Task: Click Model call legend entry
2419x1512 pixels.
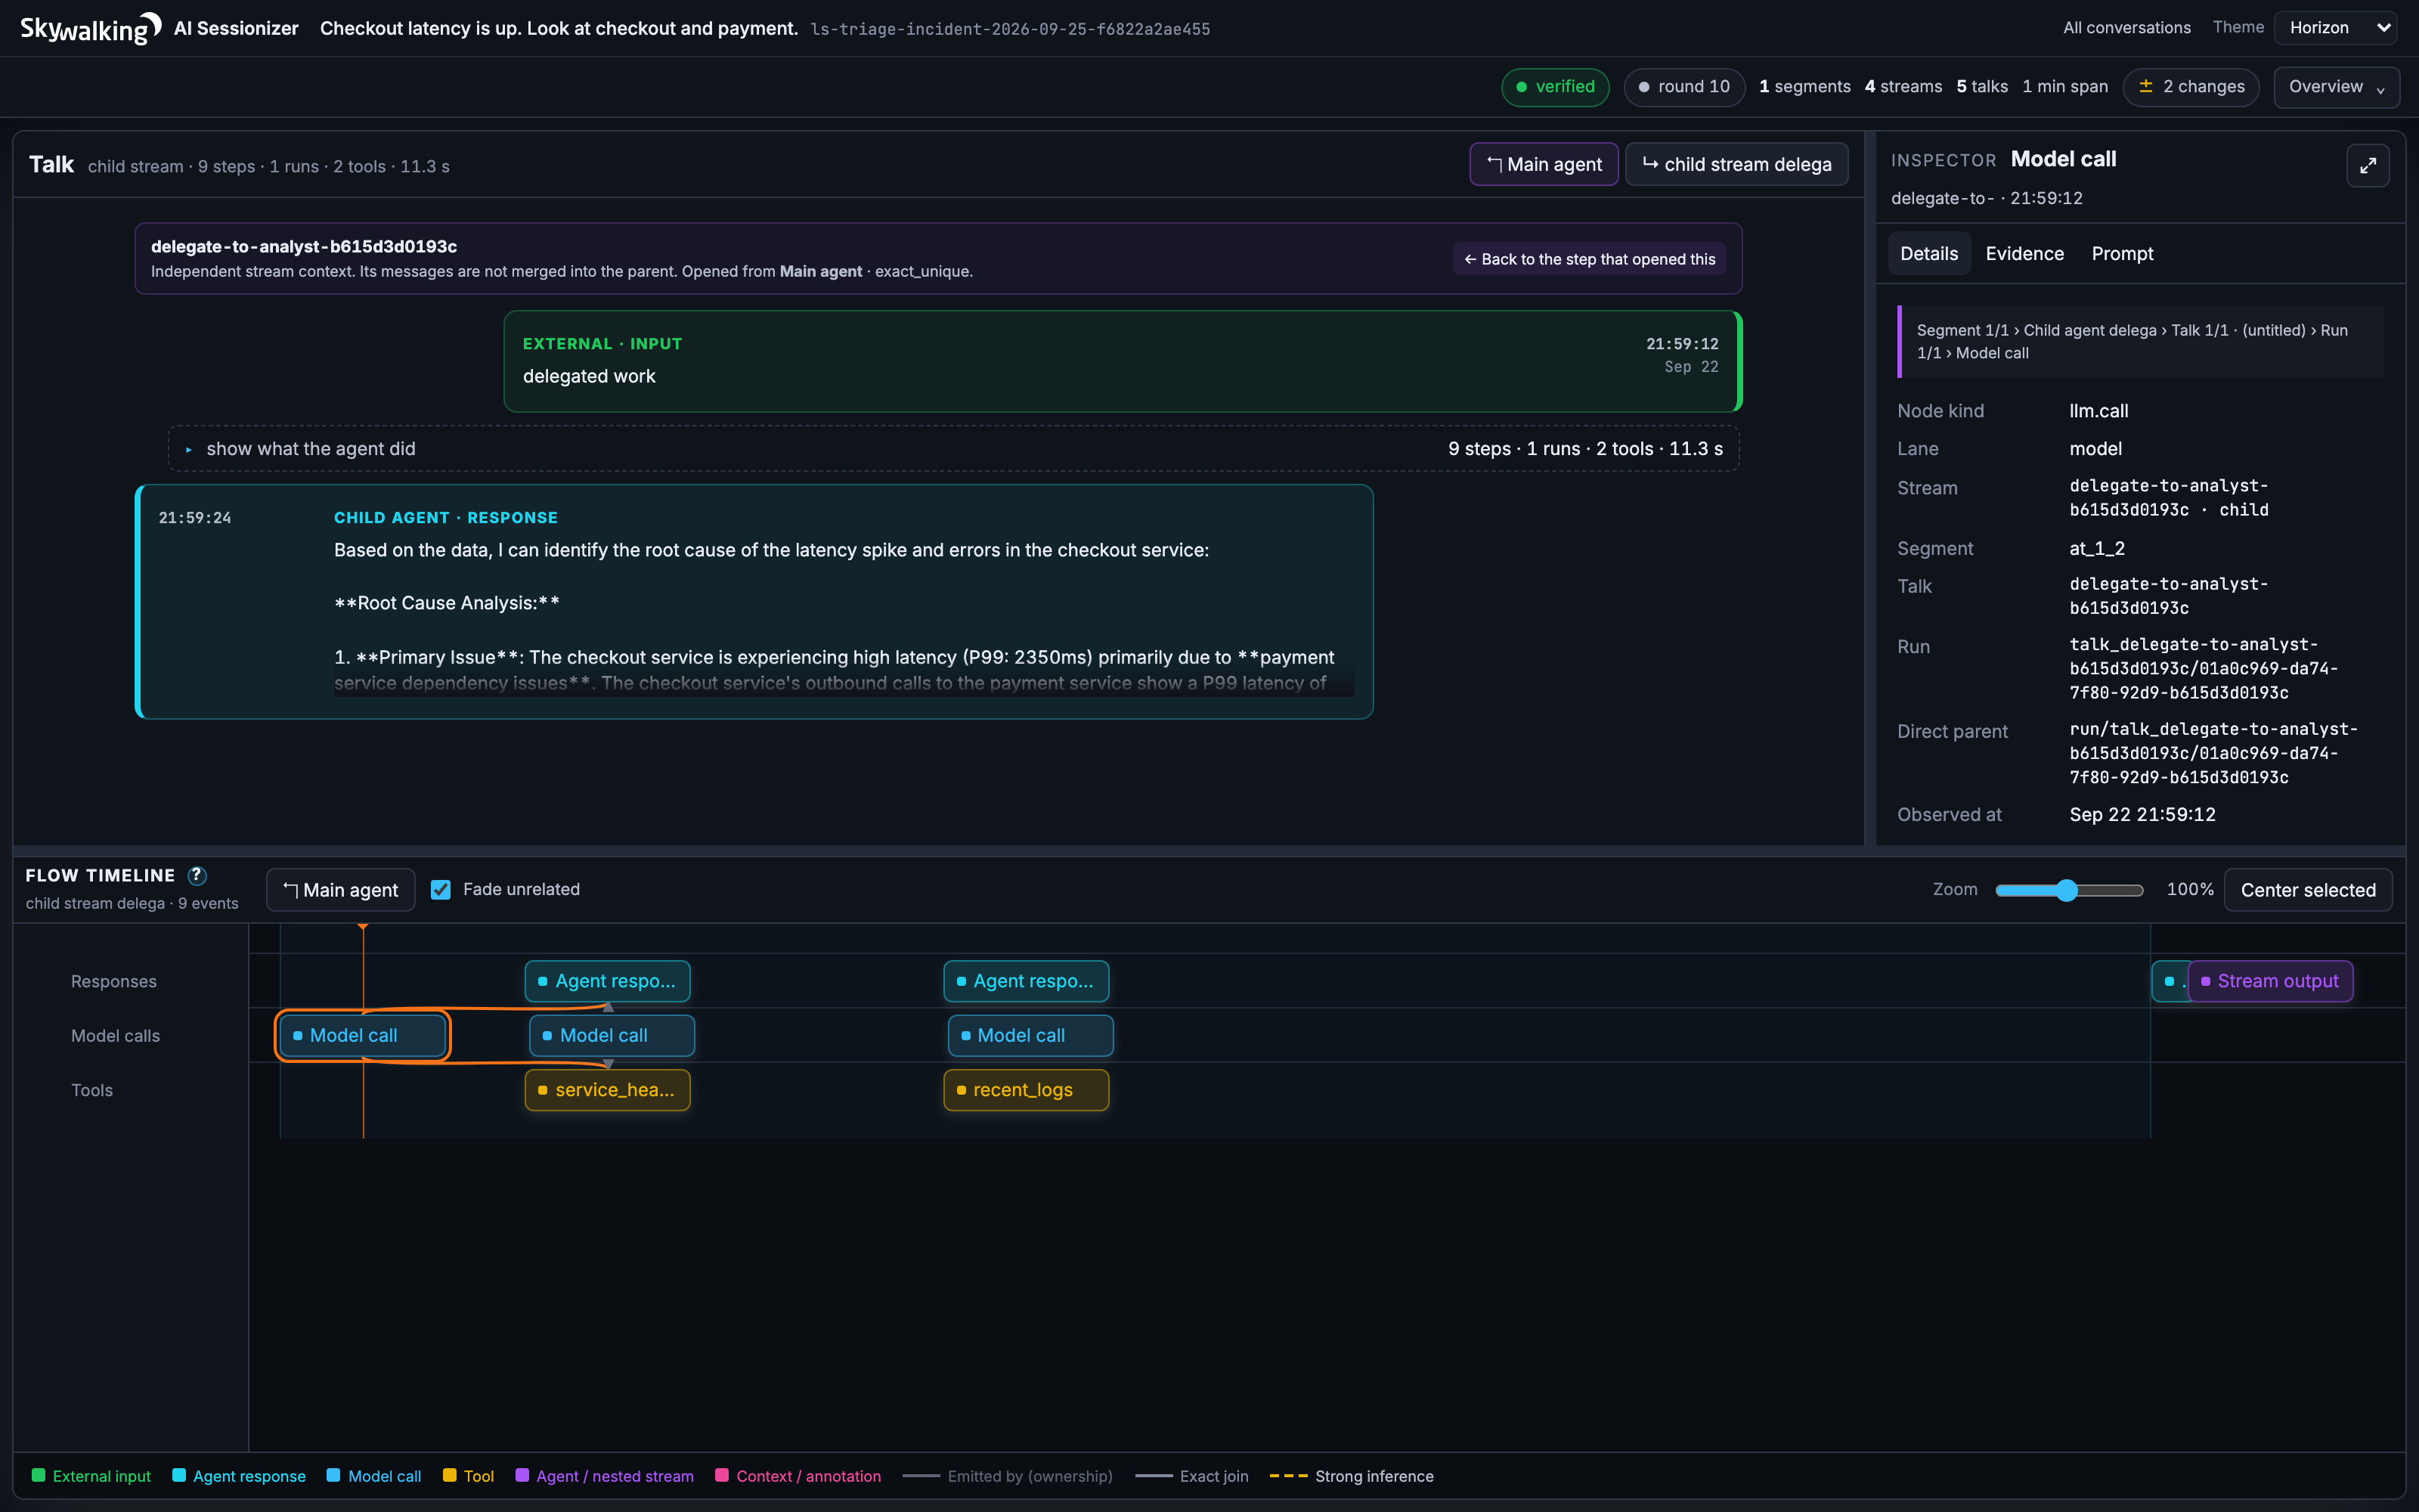Action: pos(374,1476)
